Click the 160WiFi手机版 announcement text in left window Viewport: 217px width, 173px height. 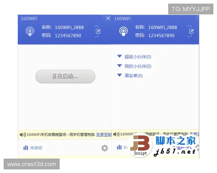point(61,134)
